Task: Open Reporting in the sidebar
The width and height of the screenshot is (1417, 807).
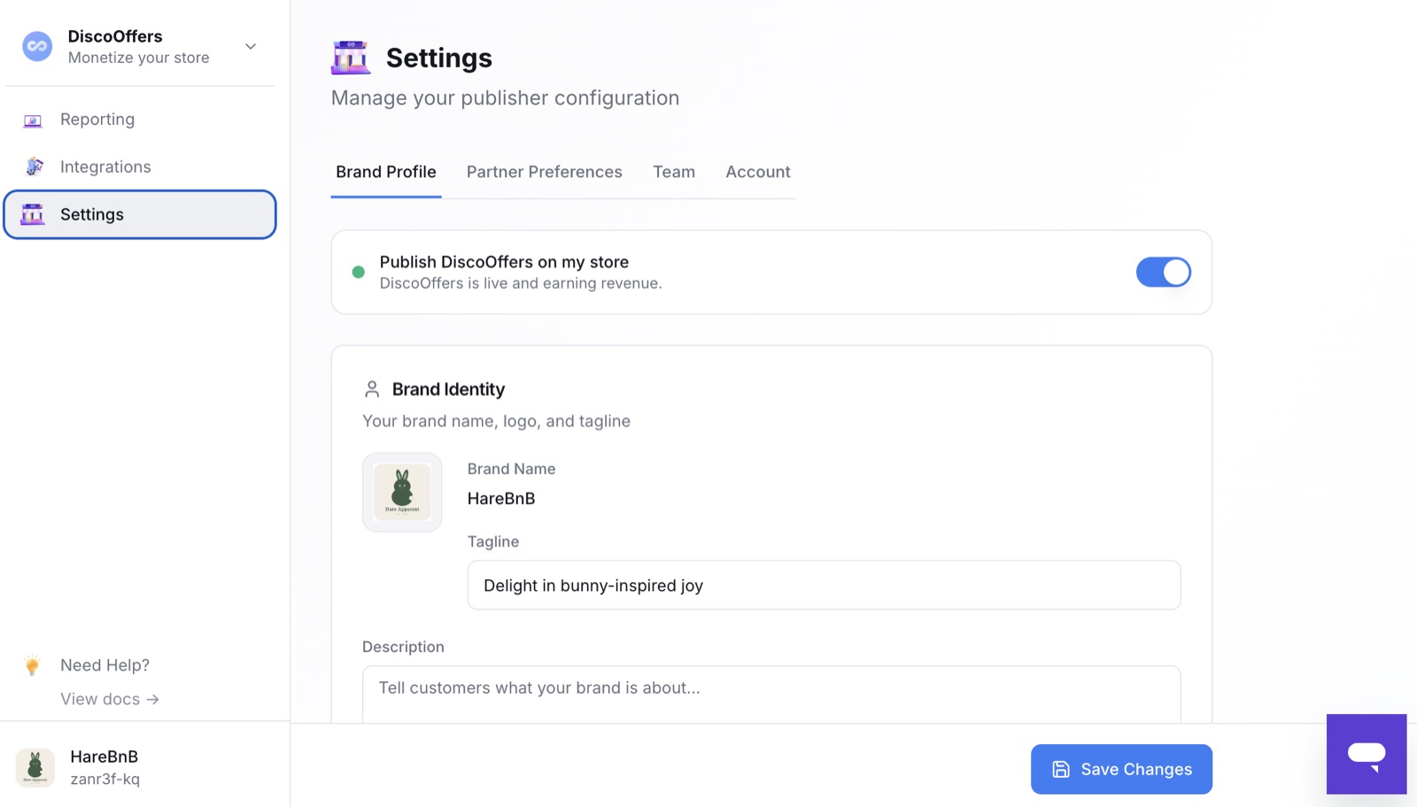Action: coord(140,120)
